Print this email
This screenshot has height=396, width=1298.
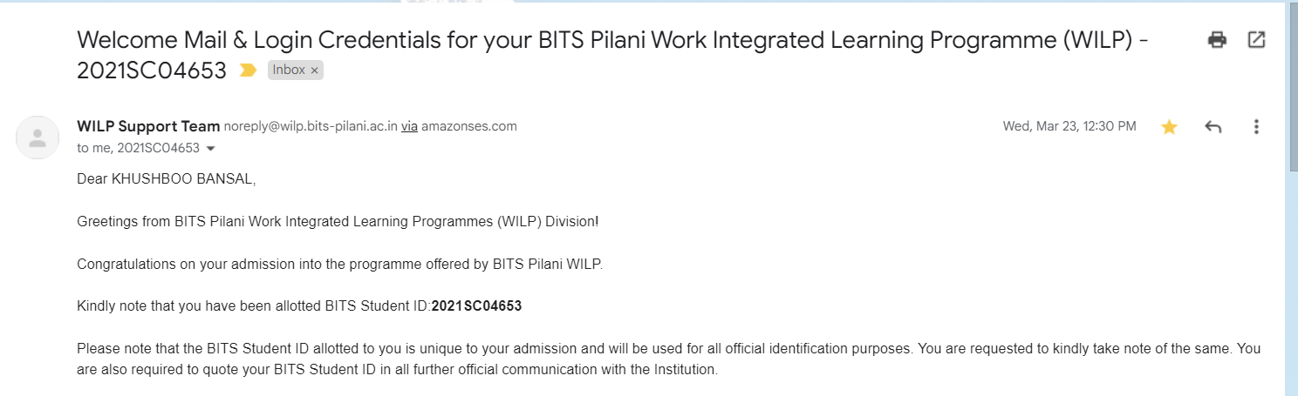[x=1217, y=39]
